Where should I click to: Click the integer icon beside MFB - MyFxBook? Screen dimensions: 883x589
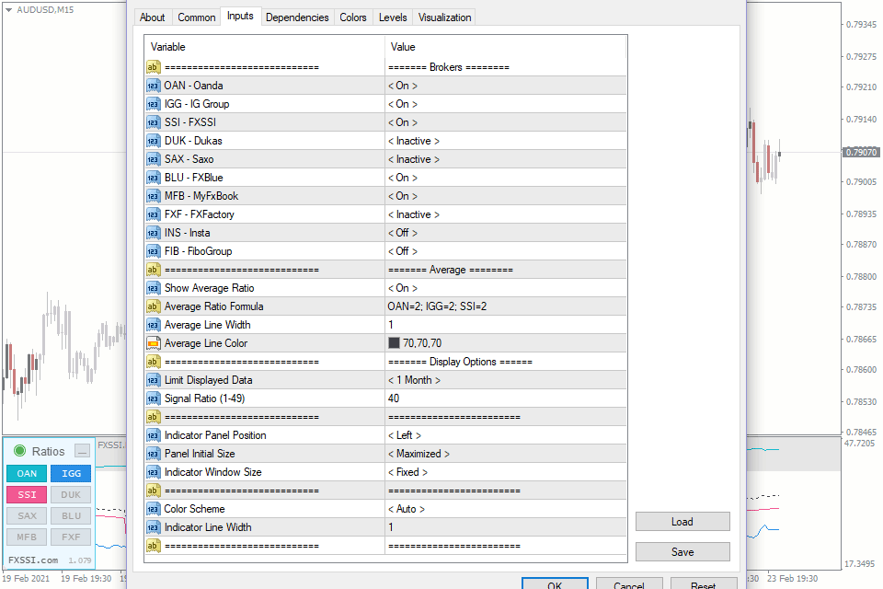(154, 196)
